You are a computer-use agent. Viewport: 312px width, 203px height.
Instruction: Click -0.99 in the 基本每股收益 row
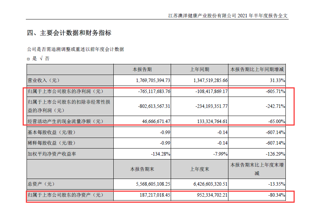click(x=165, y=132)
